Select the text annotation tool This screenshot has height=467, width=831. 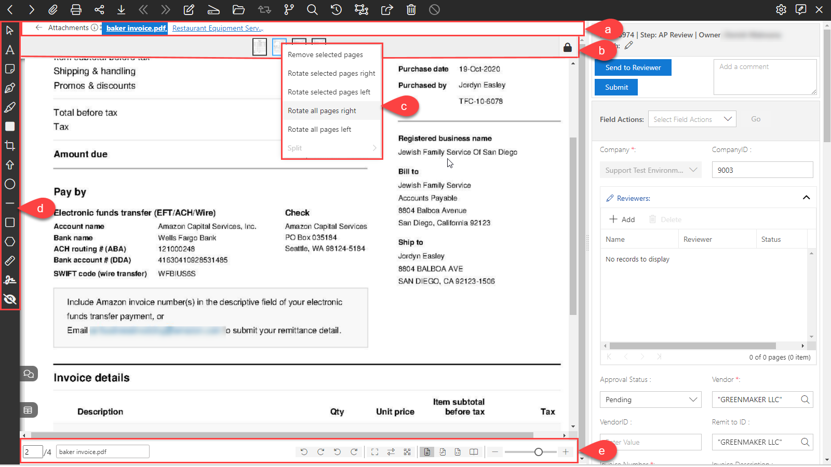click(10, 50)
